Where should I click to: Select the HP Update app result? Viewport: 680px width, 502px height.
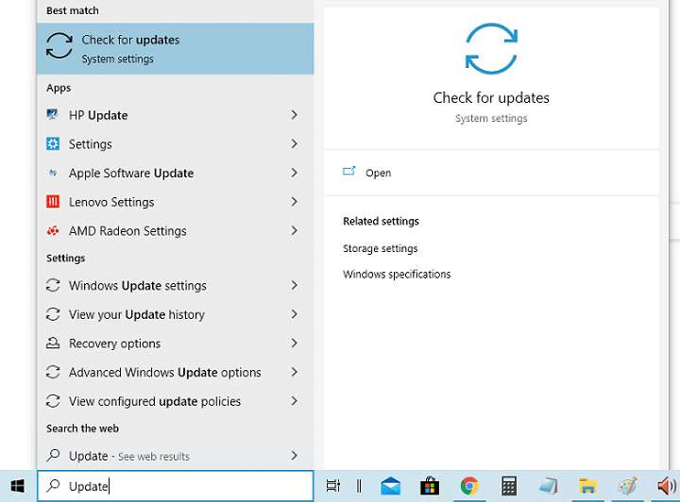[176, 115]
